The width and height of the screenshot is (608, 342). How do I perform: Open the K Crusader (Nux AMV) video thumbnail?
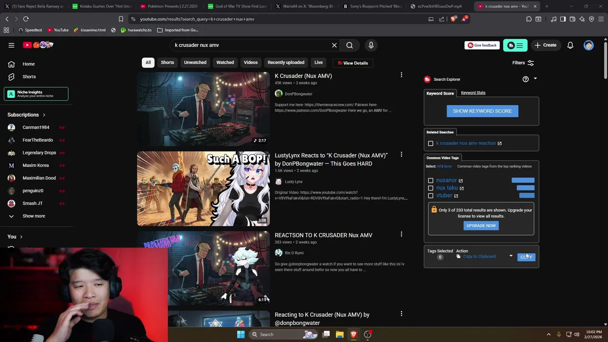(203, 109)
